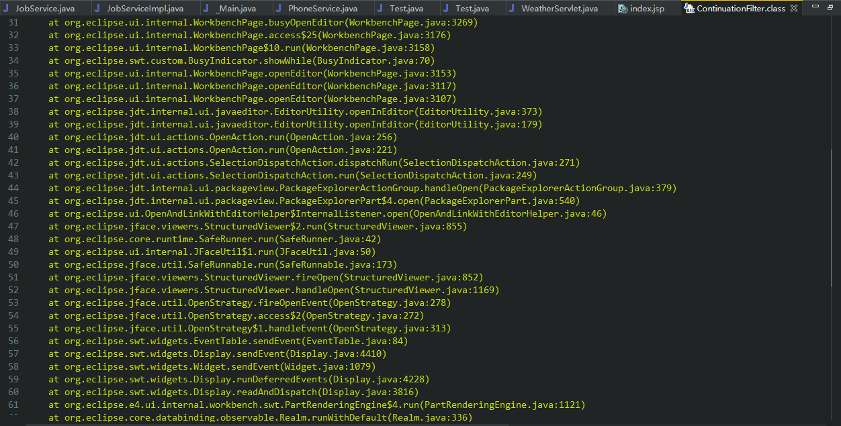
Task: Click the OpenStrategy$1.handleEvent line
Action: coord(250,328)
